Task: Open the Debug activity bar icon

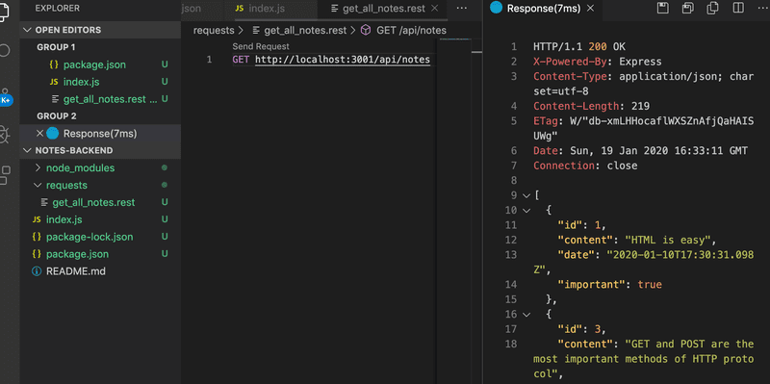Action: [4, 134]
